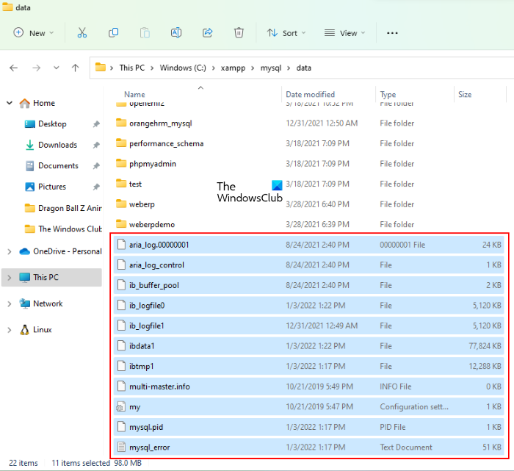Open the three-dot See more menu

click(392, 33)
